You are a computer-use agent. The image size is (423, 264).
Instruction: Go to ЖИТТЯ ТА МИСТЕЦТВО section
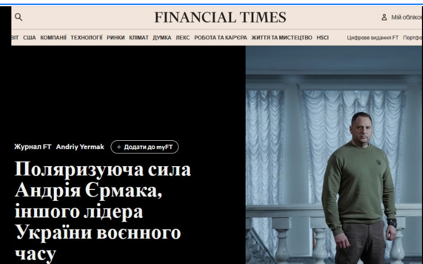click(282, 37)
